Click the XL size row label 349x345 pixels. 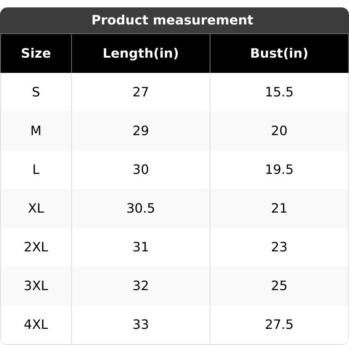point(36,208)
